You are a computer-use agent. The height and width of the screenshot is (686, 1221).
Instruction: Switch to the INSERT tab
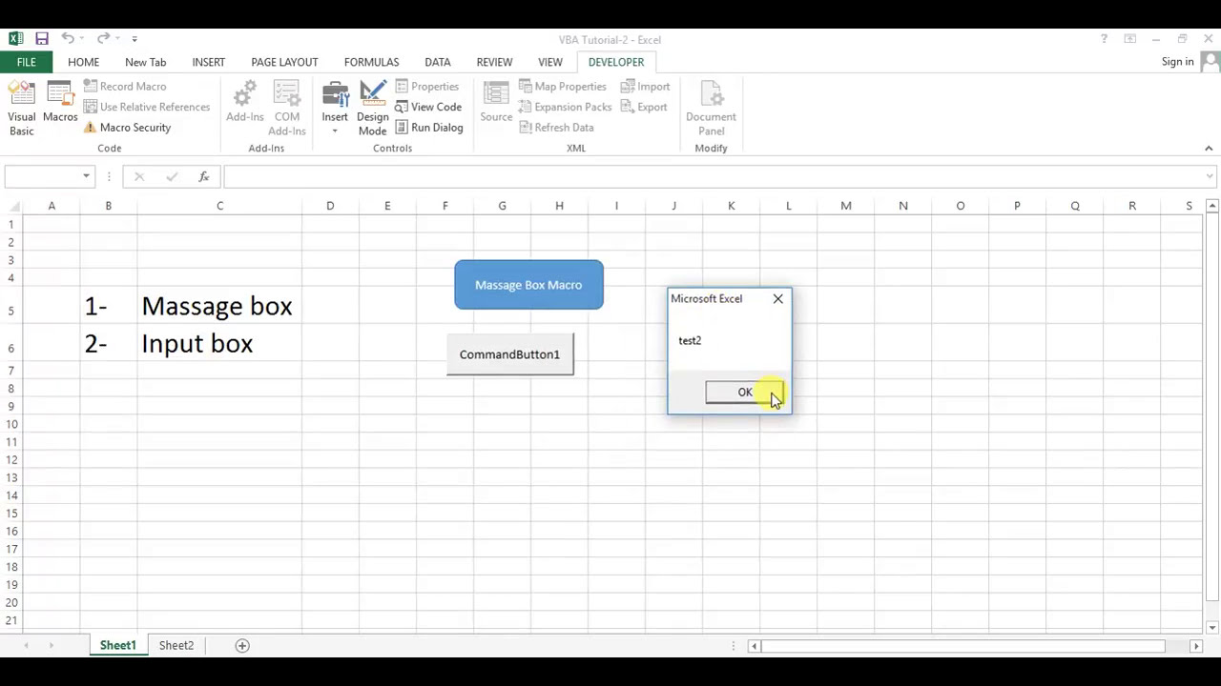[x=208, y=62]
